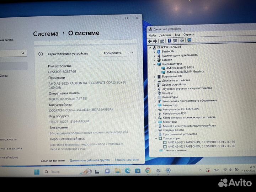Screen dimensions: 256x192
Task: Select the Мониторы category
Action: click(170, 122)
